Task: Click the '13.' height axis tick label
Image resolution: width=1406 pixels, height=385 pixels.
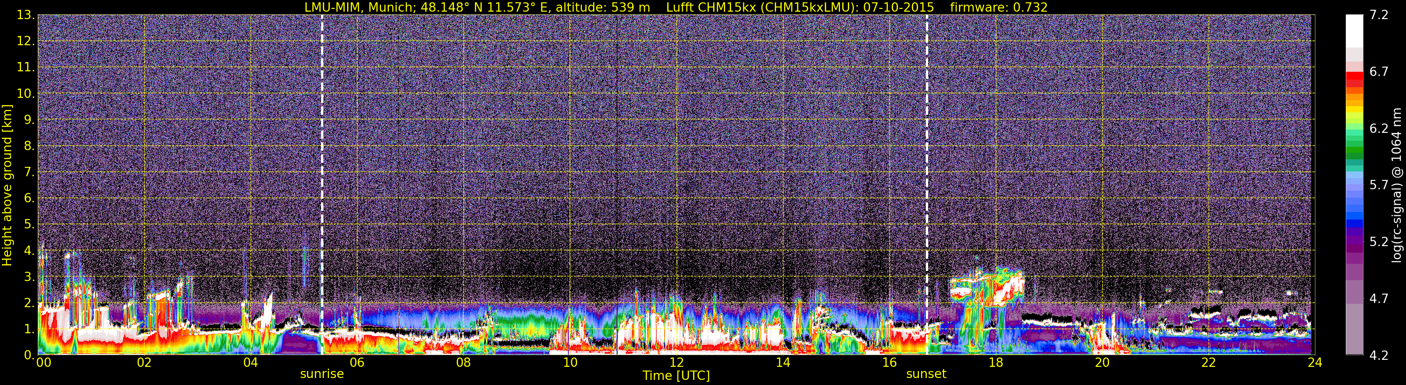Action: 26,15
